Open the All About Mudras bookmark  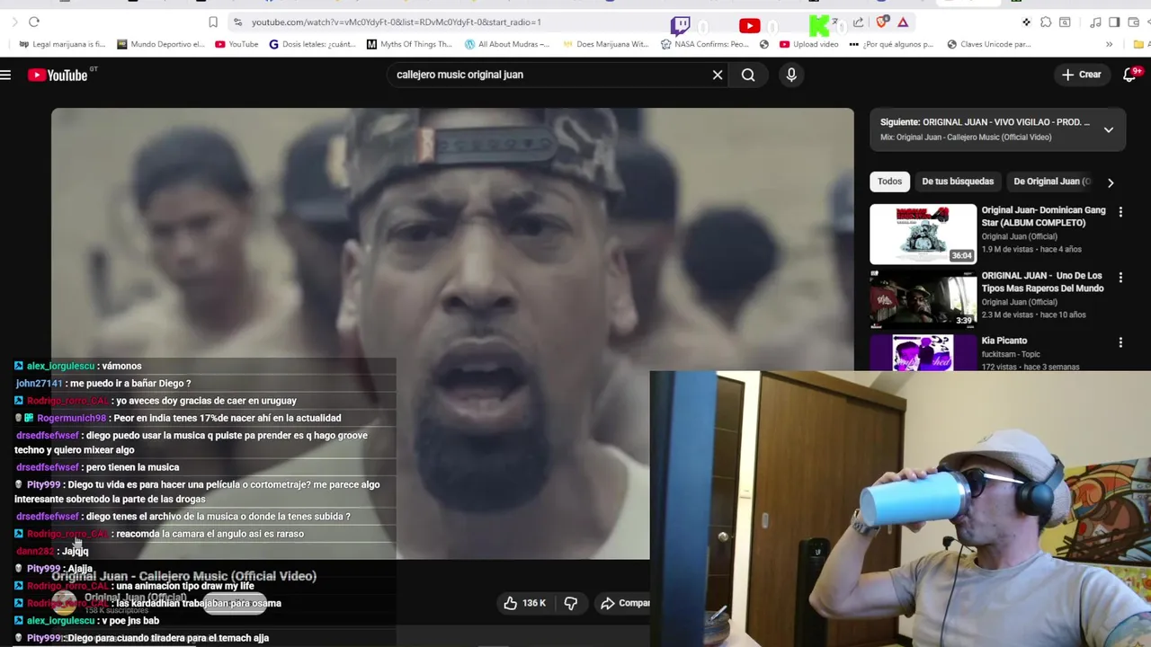pos(507,44)
